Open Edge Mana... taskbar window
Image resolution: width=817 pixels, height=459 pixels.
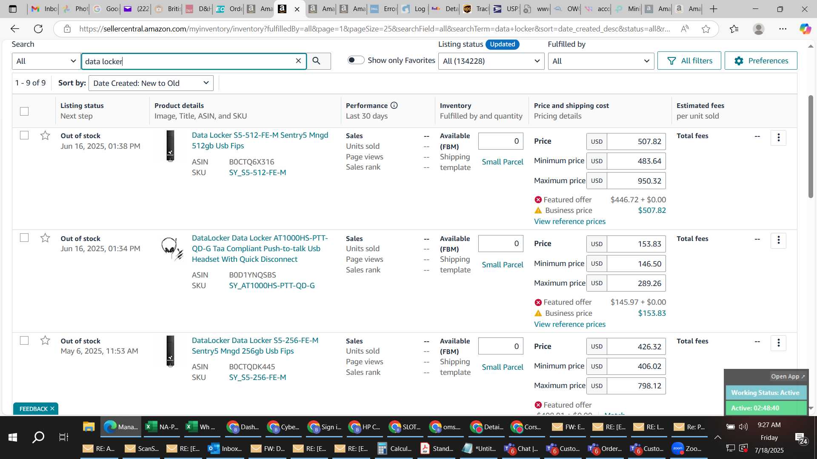[x=121, y=427]
